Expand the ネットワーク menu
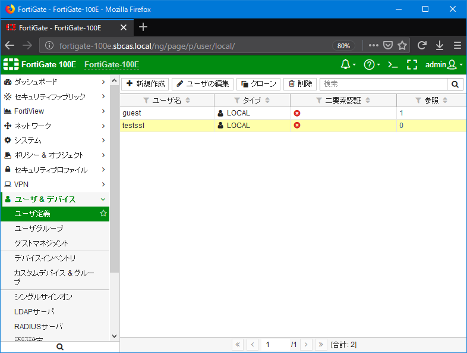467x353 pixels. coord(55,126)
